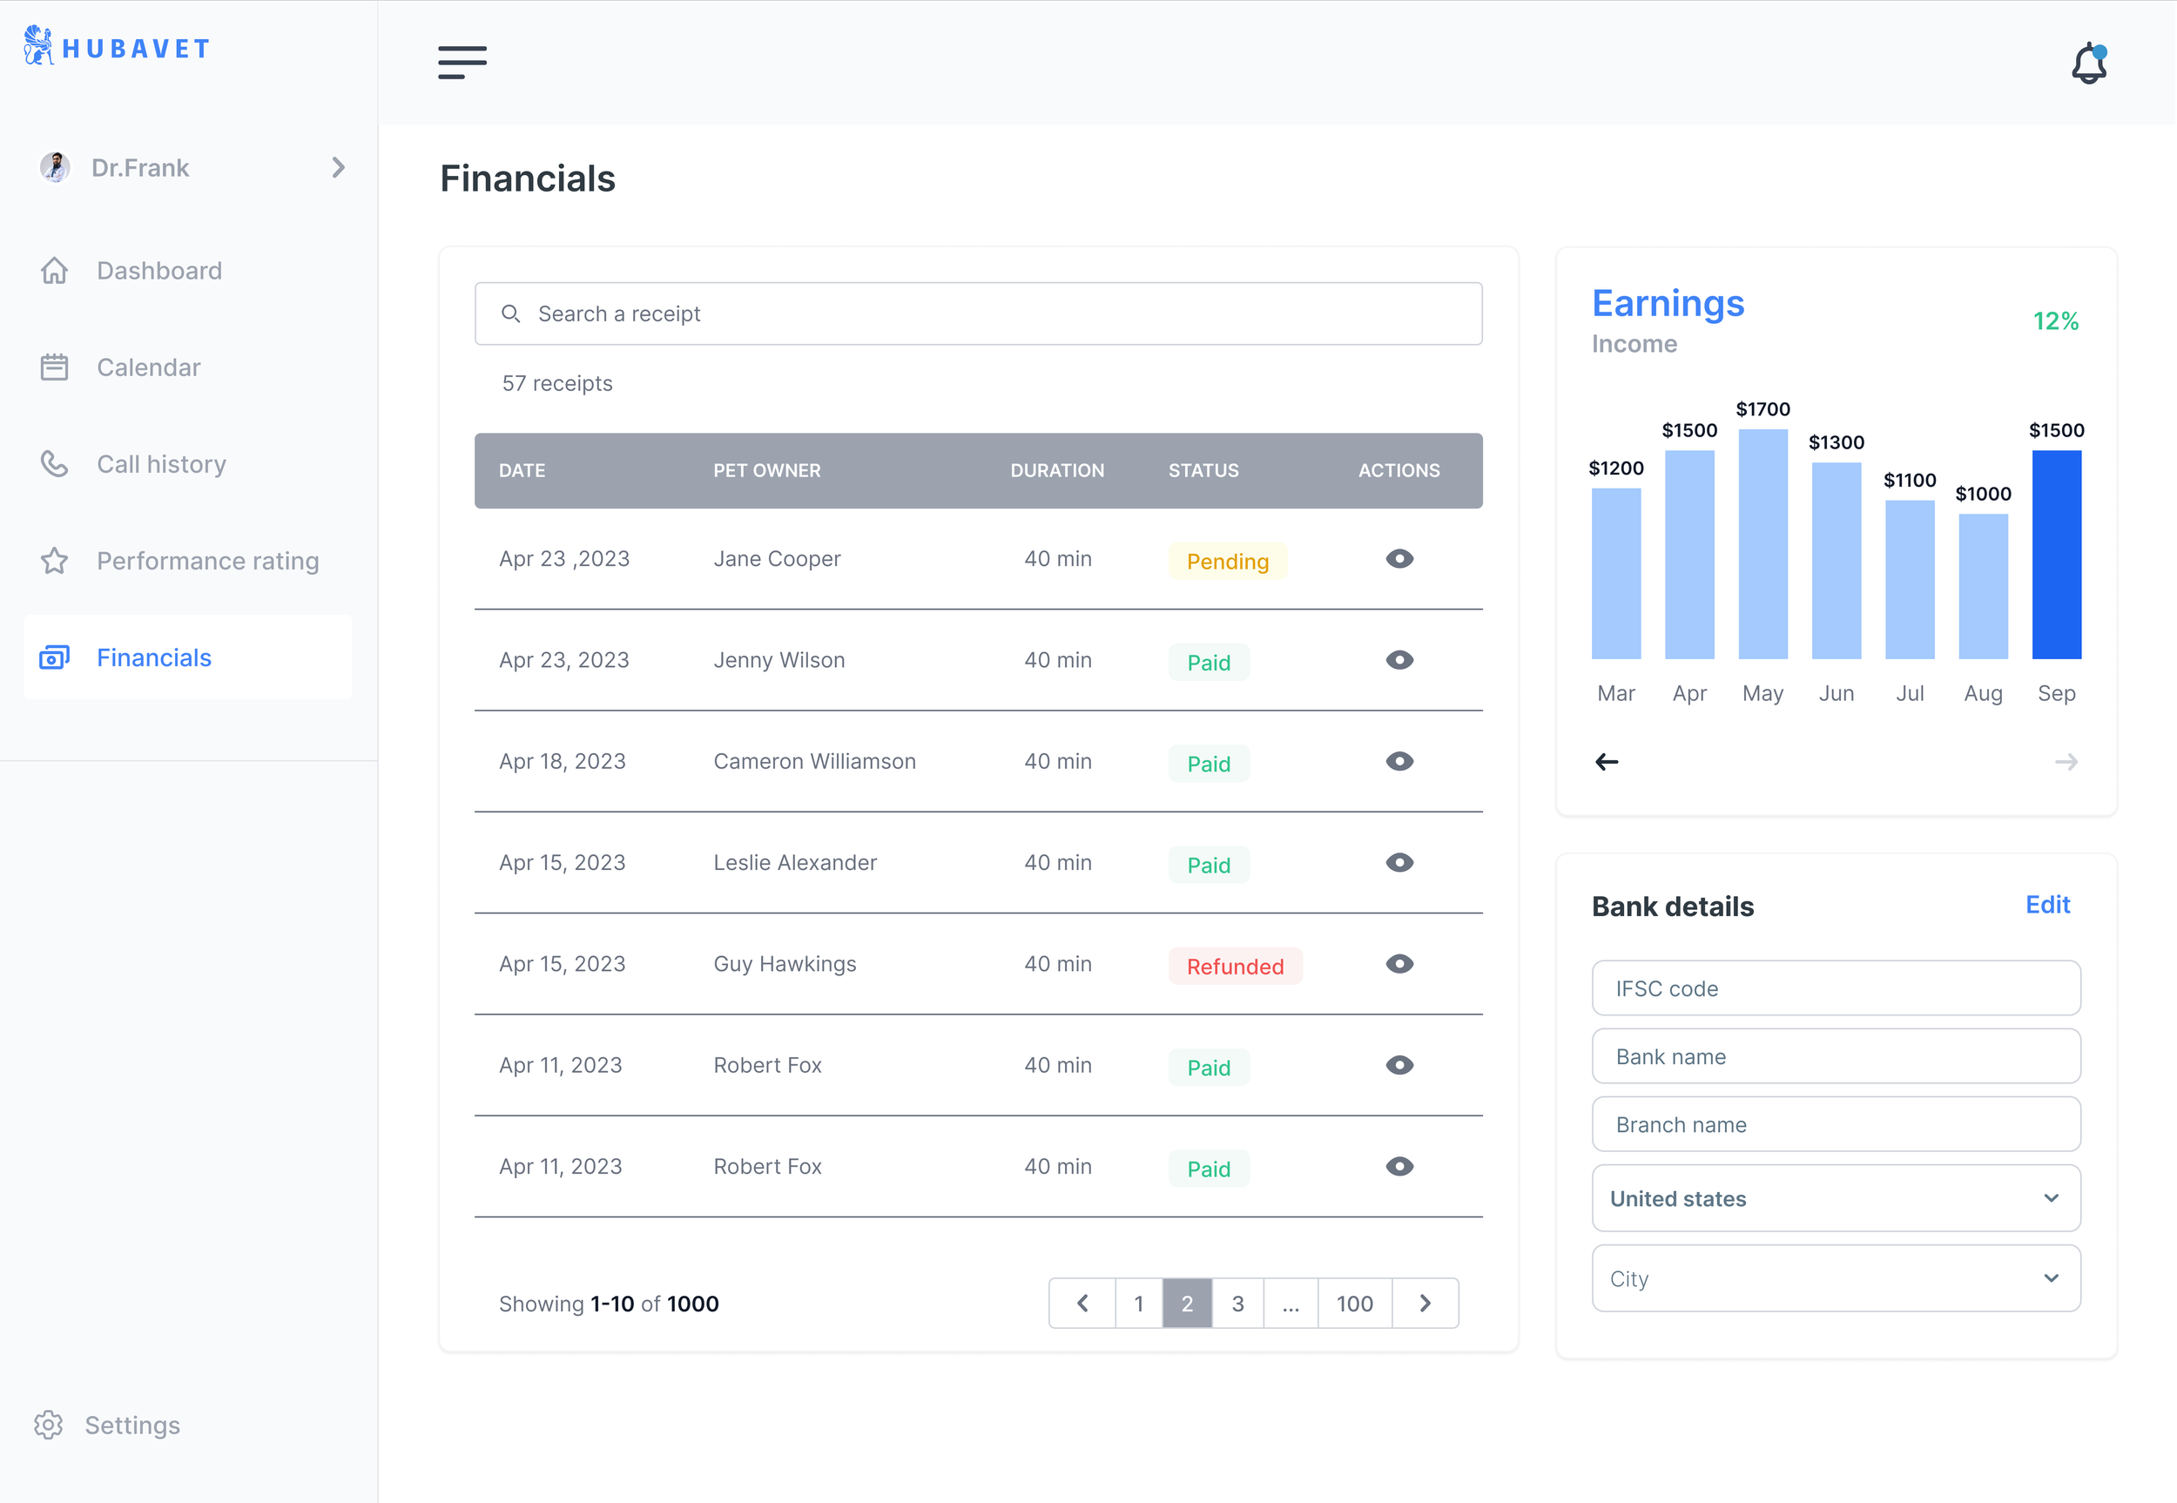Image resolution: width=2177 pixels, height=1503 pixels.
Task: Click Edit link in Bank details
Action: point(2047,905)
